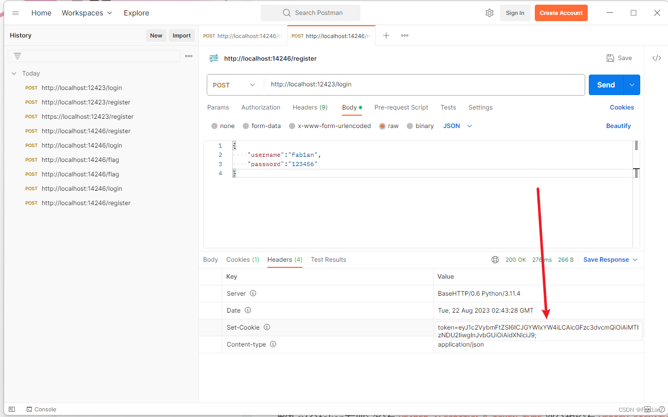Open tab bar more options ellipsis

click(405, 35)
